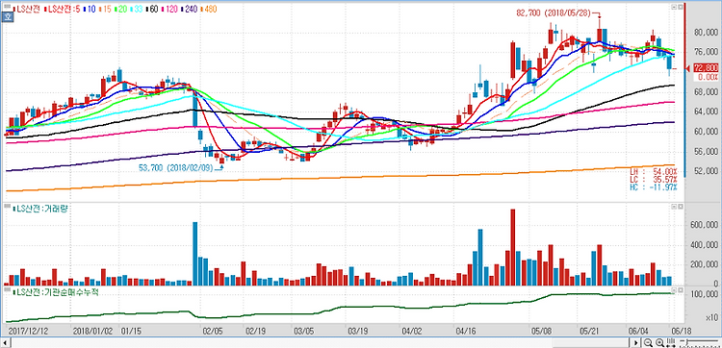This screenshot has width=722, height=348.
Task: Click the LS산전:기관순매수누적 legend label
Action: pyautogui.click(x=56, y=292)
